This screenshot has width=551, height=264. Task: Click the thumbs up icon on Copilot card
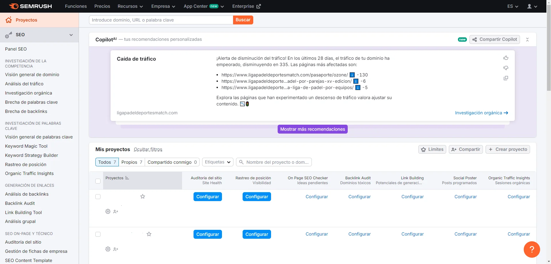(x=506, y=58)
